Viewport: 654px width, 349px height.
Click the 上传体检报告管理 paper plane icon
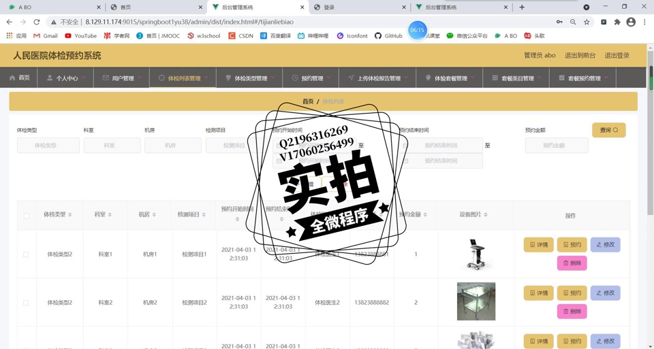(351, 78)
